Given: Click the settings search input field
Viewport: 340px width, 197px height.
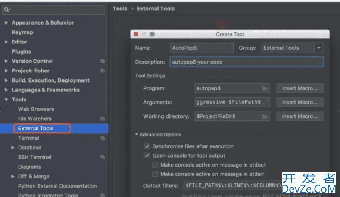Looking at the screenshot, I should click(54, 10).
